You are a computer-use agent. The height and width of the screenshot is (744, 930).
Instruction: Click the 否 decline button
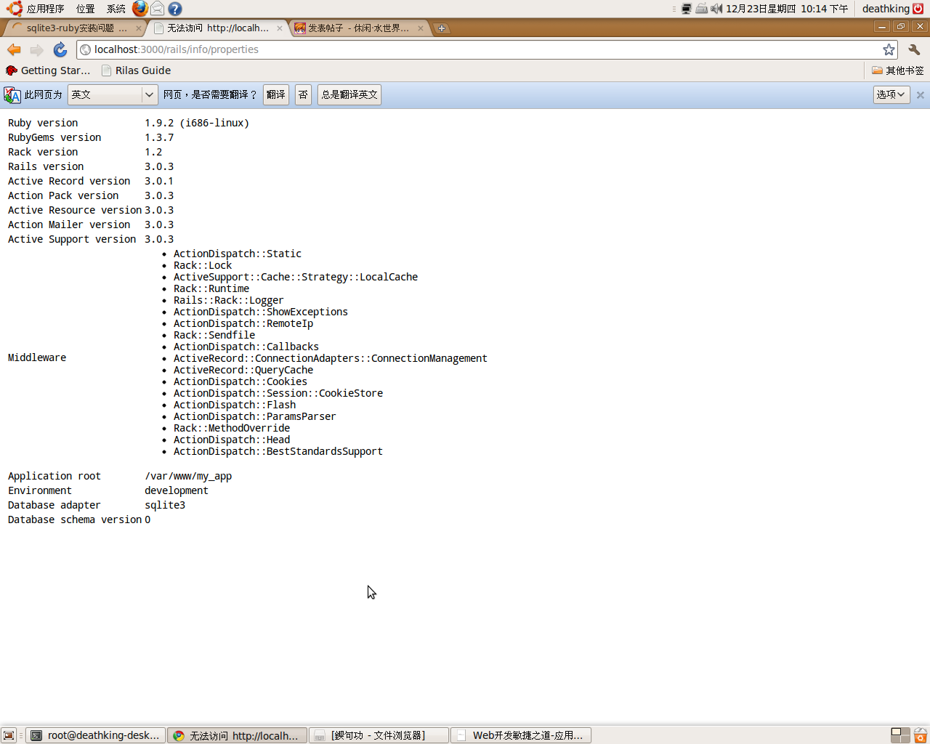pyautogui.click(x=303, y=94)
